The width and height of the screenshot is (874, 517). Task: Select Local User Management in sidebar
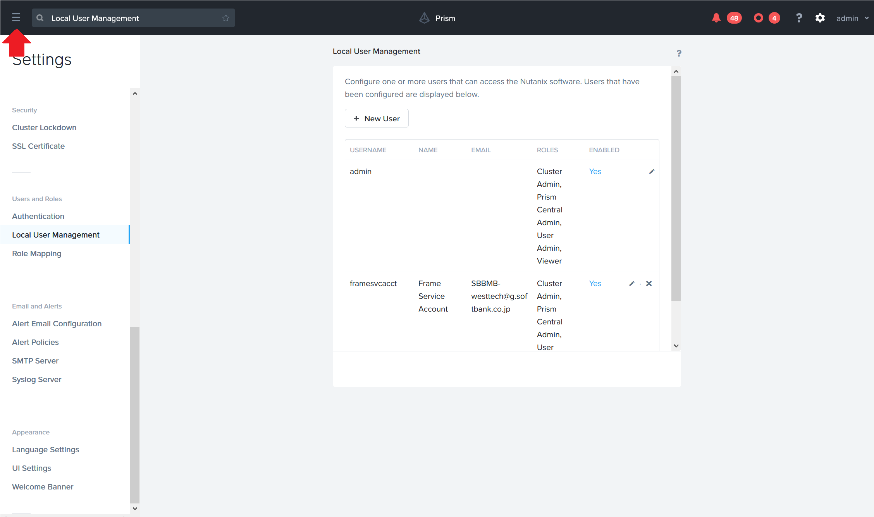[x=65, y=235]
